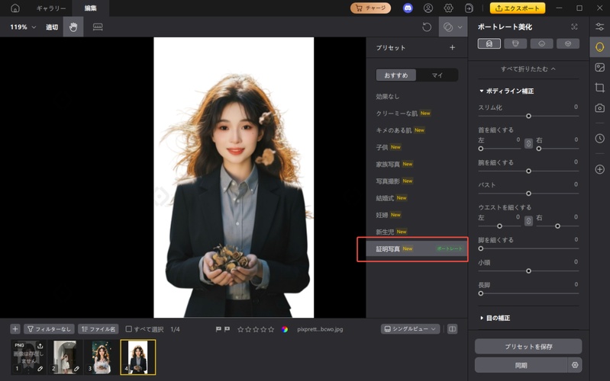This screenshot has width=610, height=381.
Task: Open settings gear in title bar
Action: (x=449, y=8)
